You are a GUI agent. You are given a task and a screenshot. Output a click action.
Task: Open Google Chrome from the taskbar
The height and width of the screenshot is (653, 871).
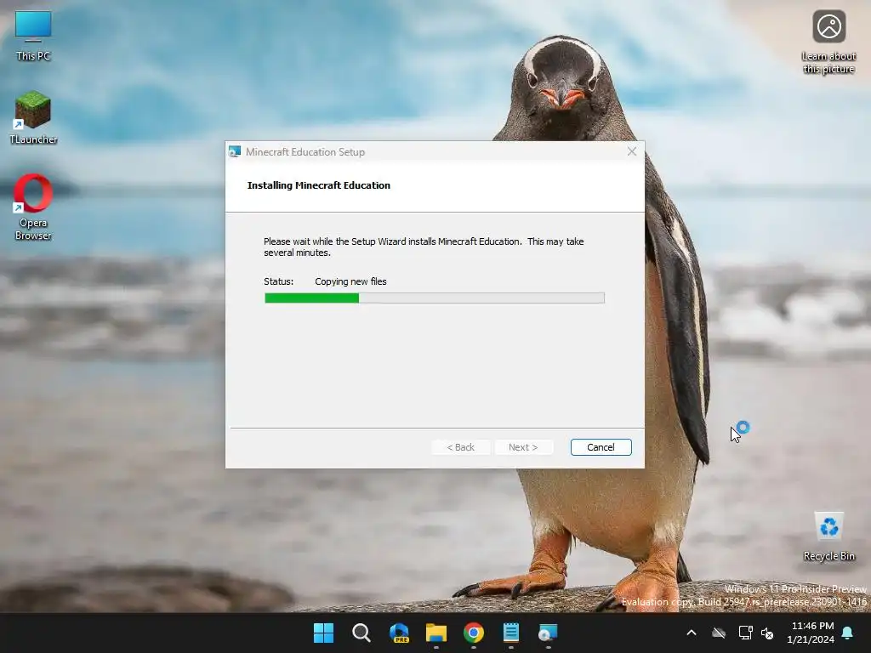coord(473,633)
